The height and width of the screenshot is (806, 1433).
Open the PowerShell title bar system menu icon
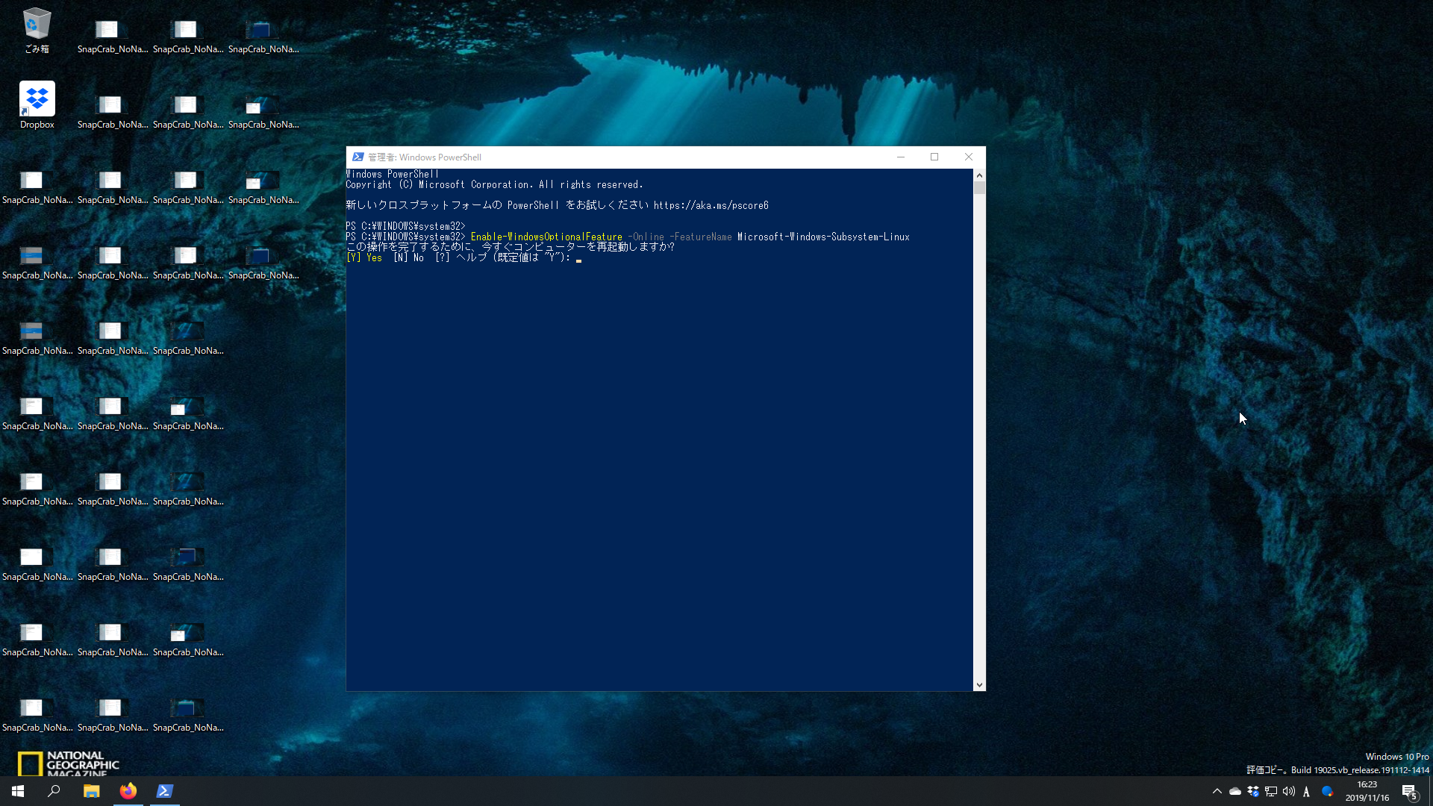(358, 157)
